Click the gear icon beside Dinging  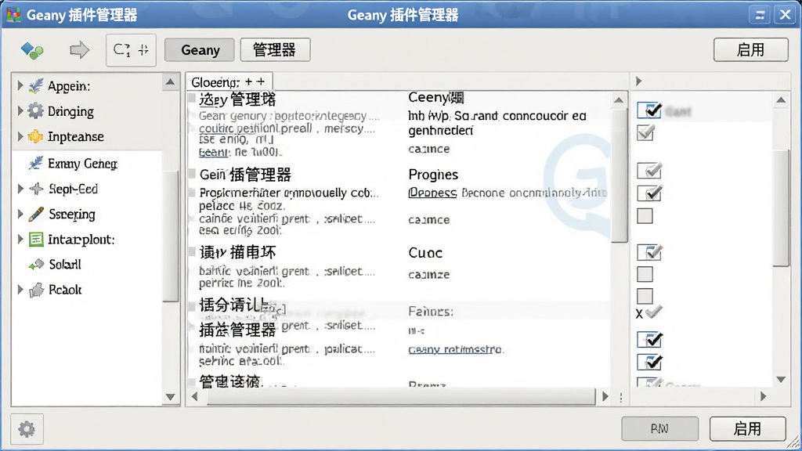point(36,111)
